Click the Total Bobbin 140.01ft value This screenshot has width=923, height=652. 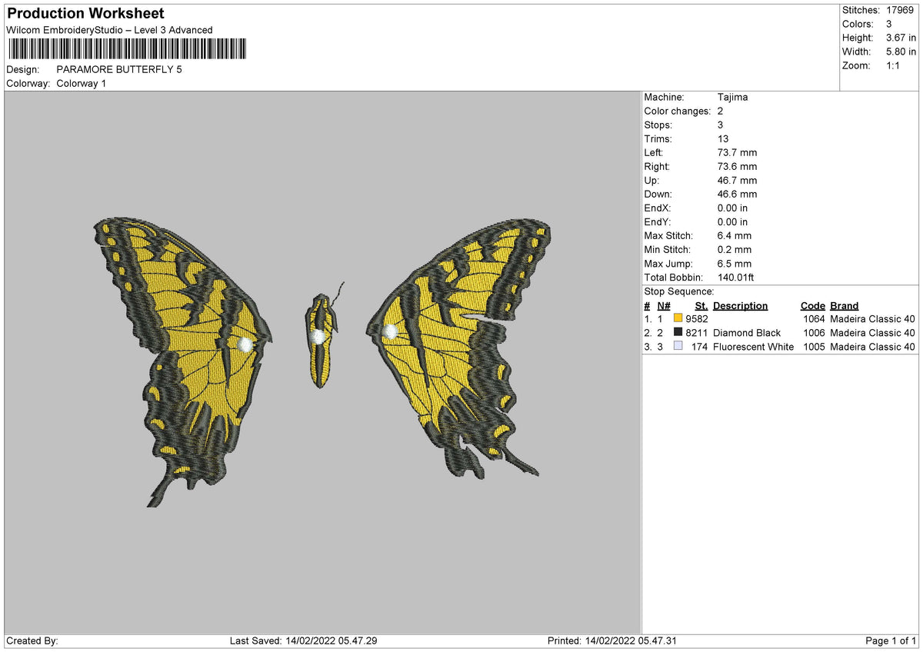tap(735, 277)
